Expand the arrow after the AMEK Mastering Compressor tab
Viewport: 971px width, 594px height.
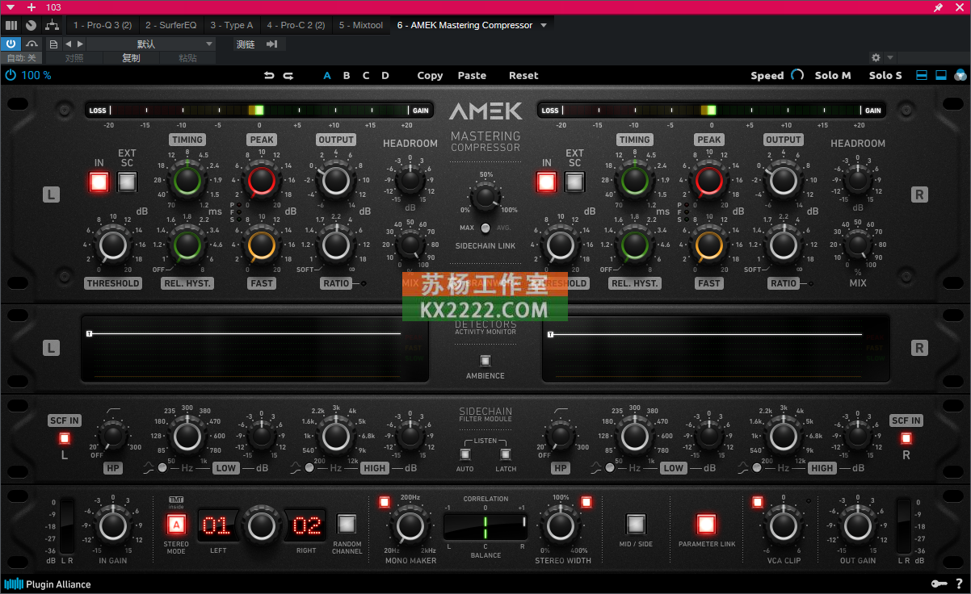coord(544,25)
